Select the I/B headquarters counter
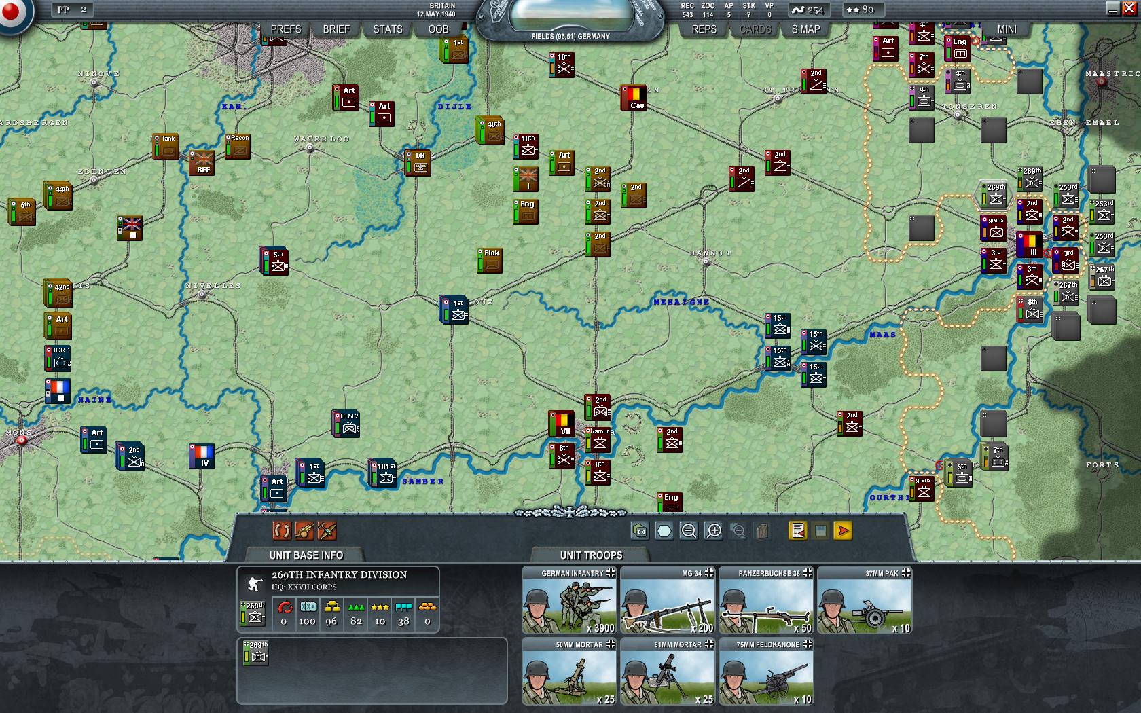The image size is (1141, 713). point(418,163)
